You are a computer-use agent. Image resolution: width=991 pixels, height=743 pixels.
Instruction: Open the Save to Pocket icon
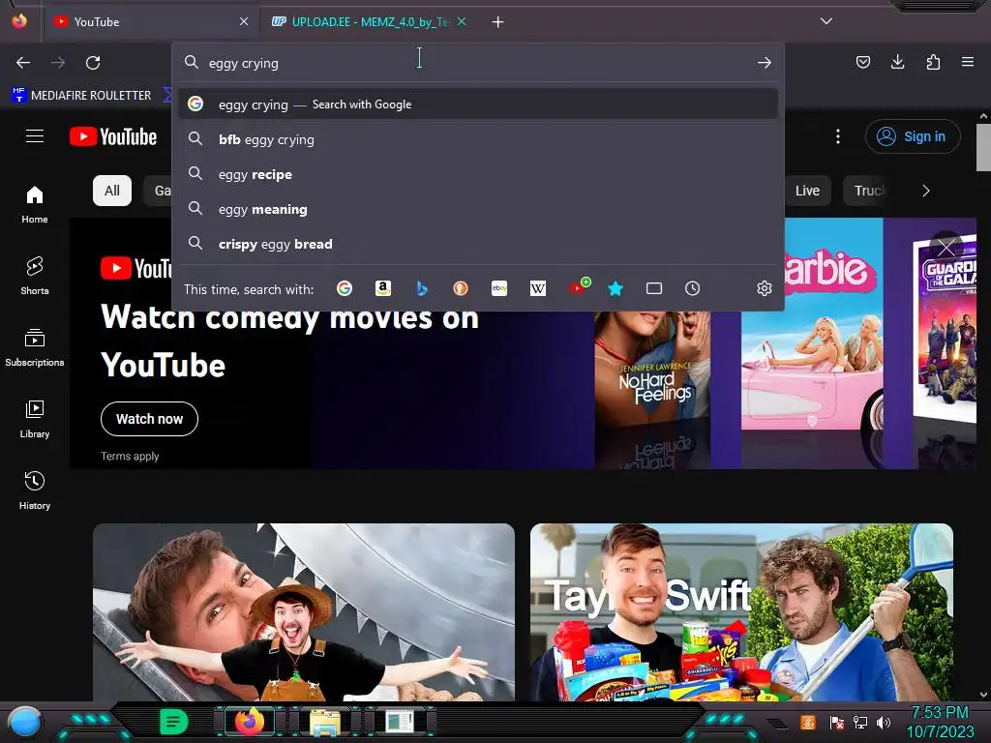coord(862,62)
